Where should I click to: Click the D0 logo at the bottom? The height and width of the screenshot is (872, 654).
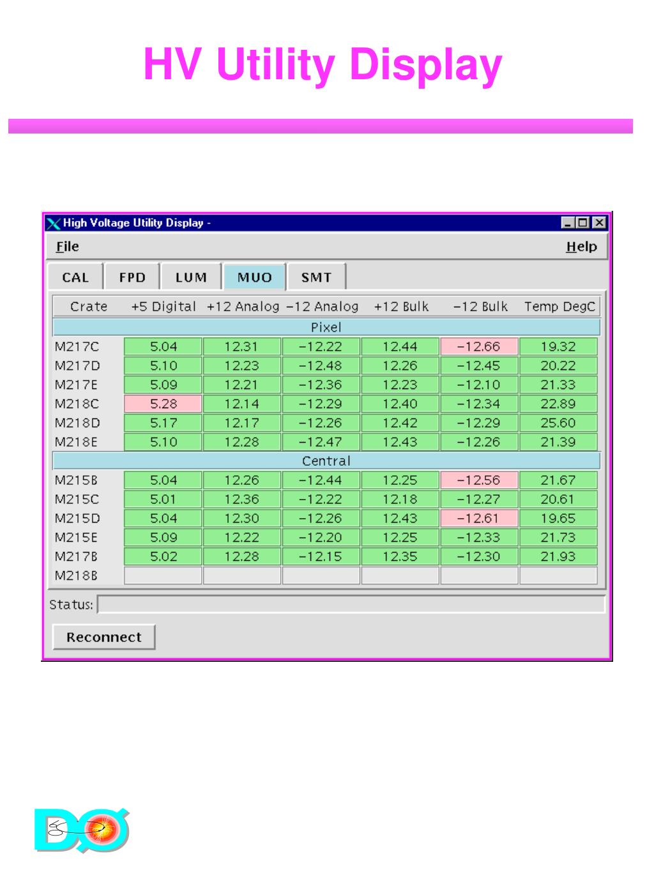82,830
